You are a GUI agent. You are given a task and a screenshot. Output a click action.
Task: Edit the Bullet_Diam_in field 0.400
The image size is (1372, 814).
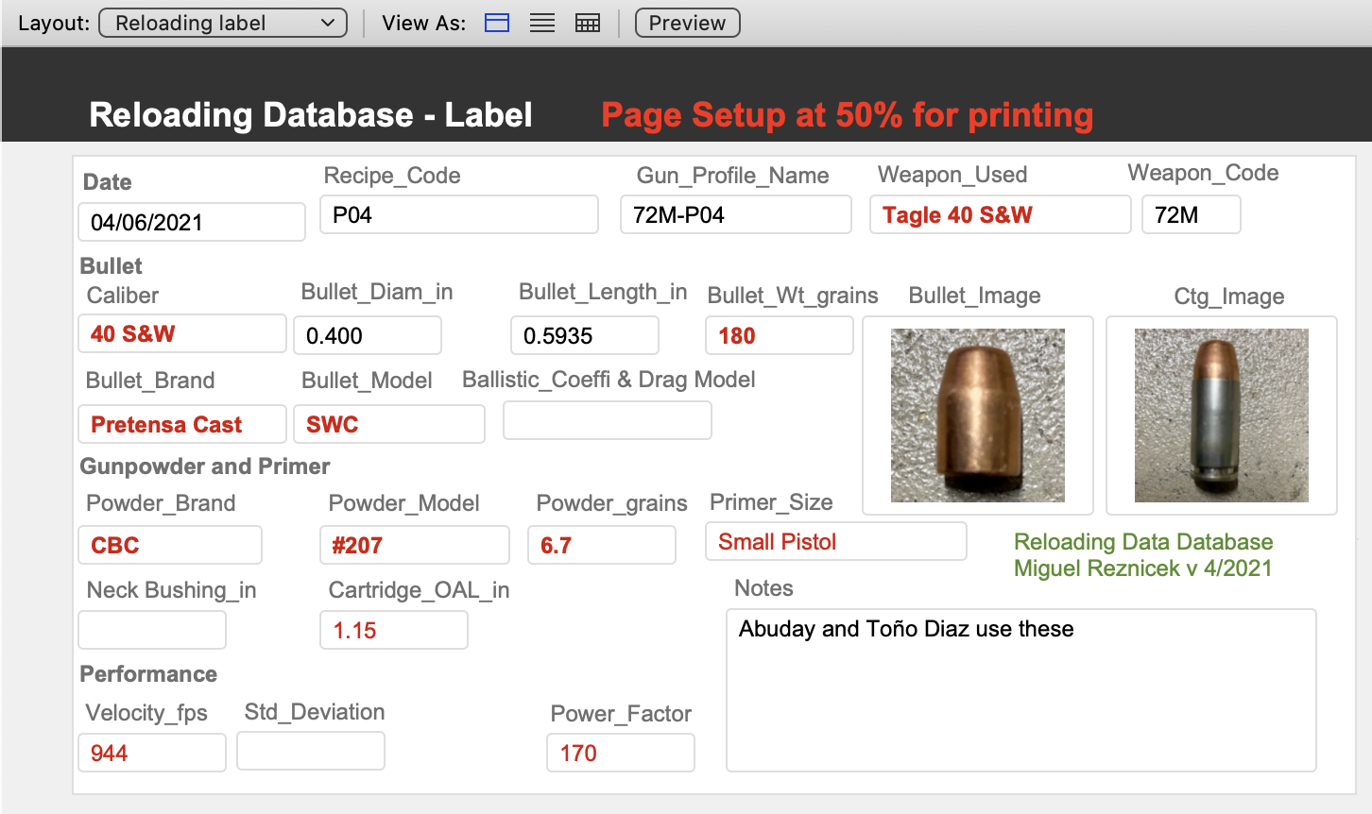click(368, 335)
